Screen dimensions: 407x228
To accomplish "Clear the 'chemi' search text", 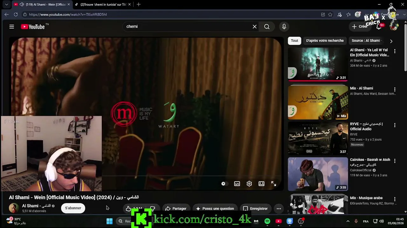I will click(255, 27).
